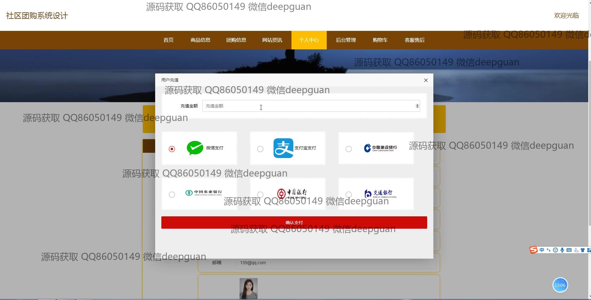Choose the China Construction Bank radio option
Image resolution: width=591 pixels, height=300 pixels.
pyautogui.click(x=349, y=149)
